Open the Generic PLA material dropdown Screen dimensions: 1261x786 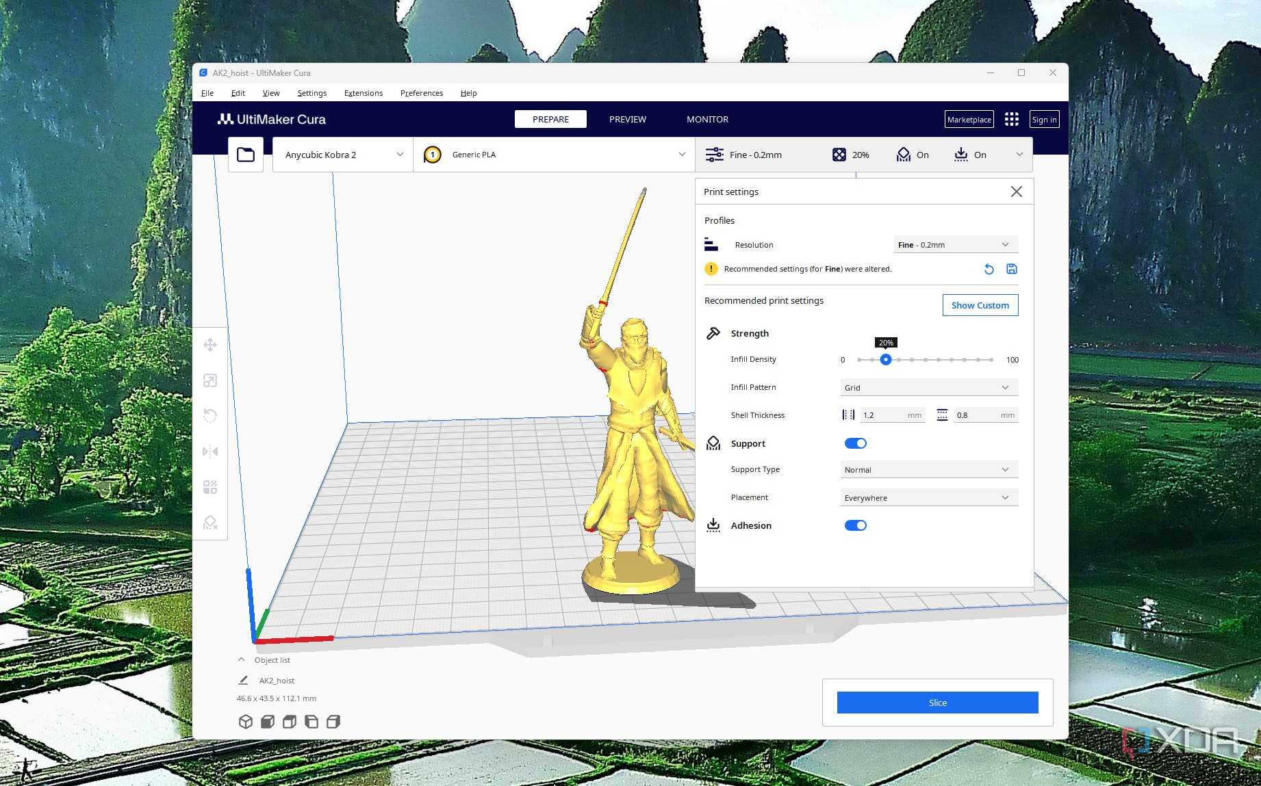(554, 155)
